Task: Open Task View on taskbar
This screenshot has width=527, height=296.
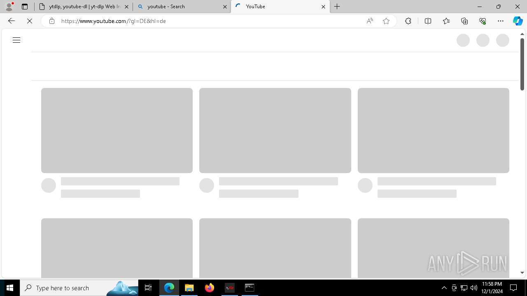Action: click(x=148, y=288)
